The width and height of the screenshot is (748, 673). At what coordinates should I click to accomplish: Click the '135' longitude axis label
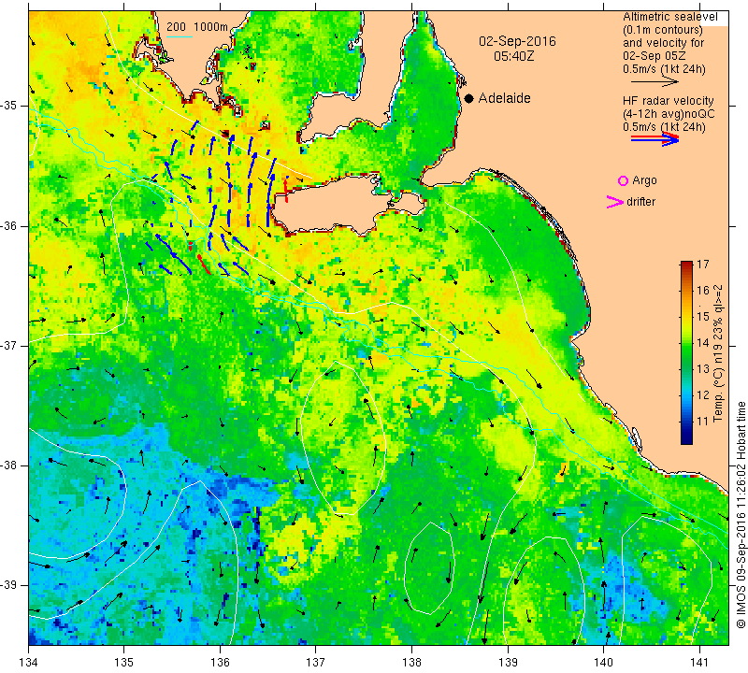[x=124, y=662]
